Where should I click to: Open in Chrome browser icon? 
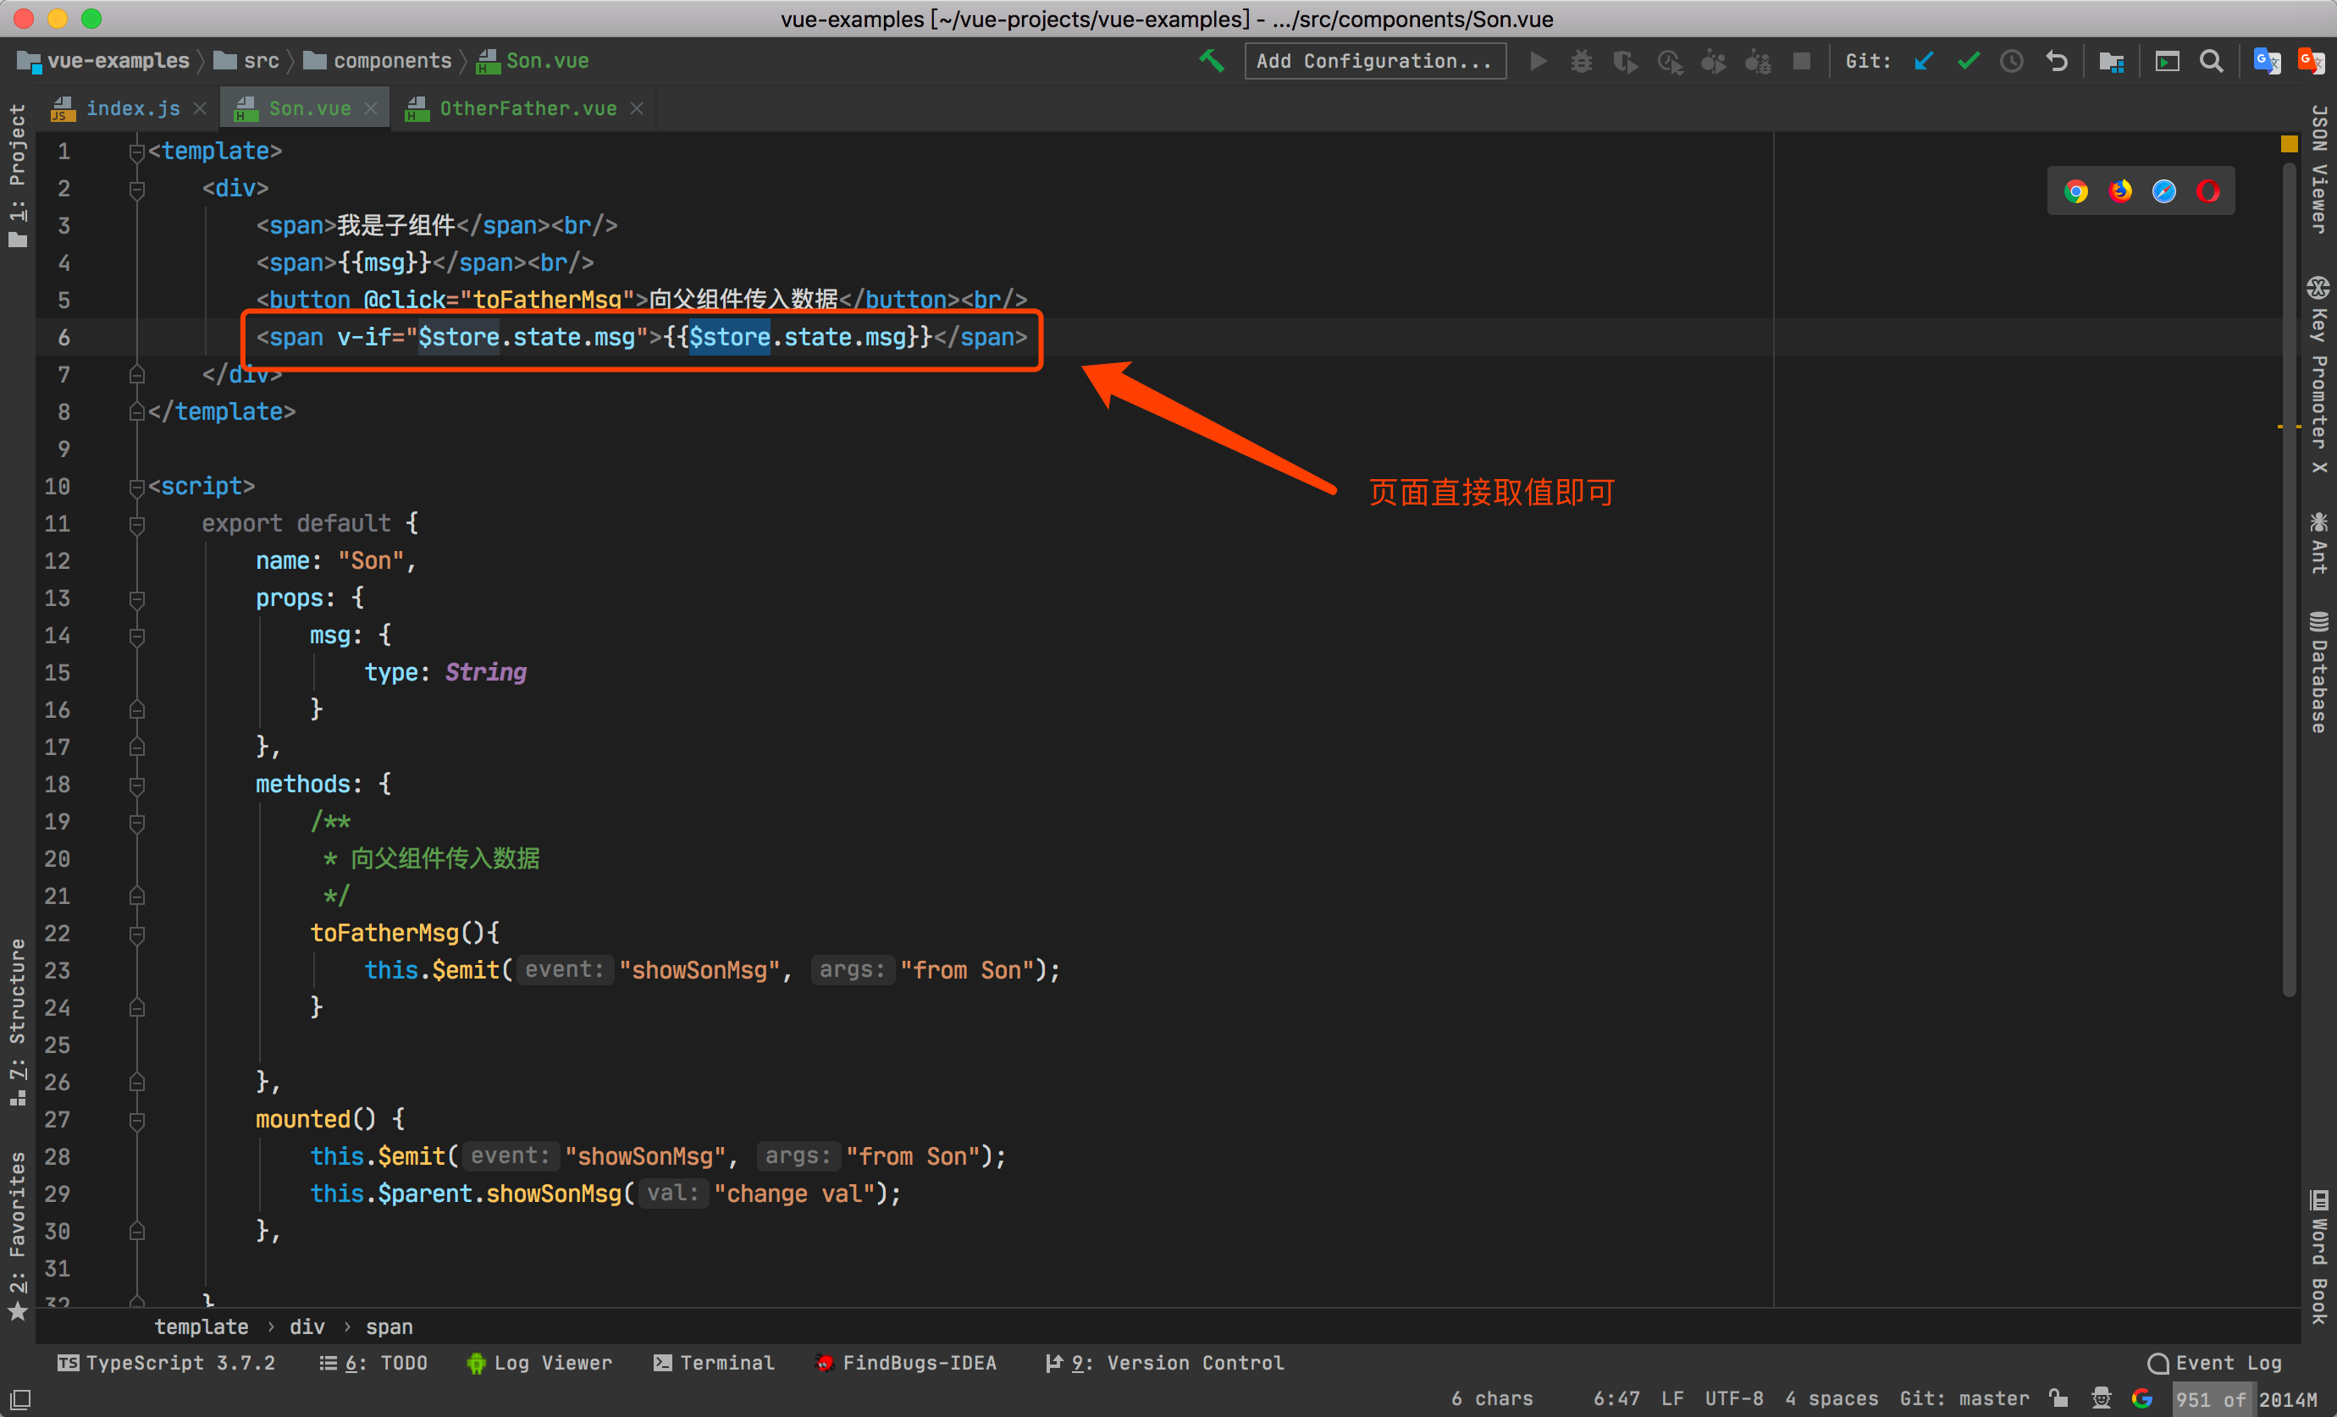pyautogui.click(x=2076, y=191)
